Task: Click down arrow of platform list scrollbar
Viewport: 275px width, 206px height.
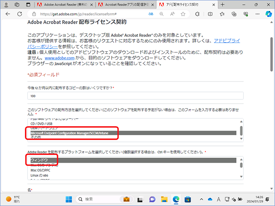Action: (x=241, y=177)
